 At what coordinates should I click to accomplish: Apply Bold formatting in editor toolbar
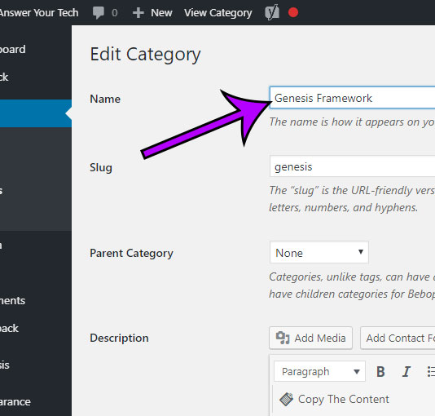(x=380, y=371)
